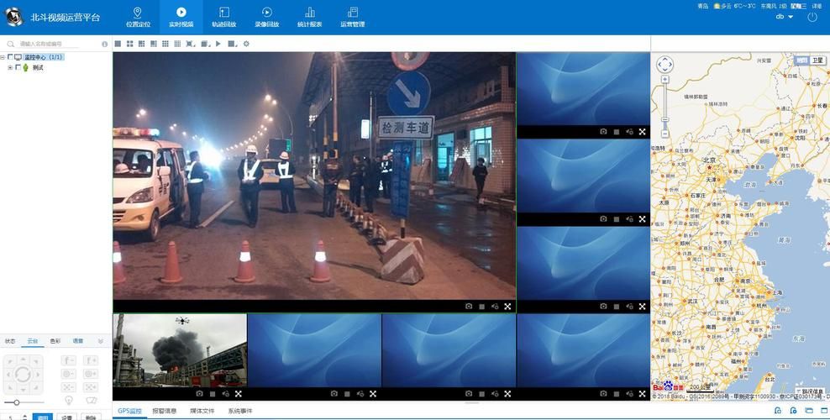
Task: Click the PTZ speed slider handle
Action: [15, 403]
